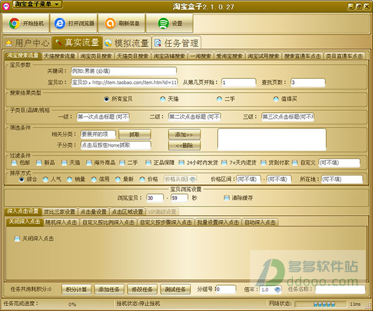Click the 所在地 input field
Viewport: 373px width, 311px height.
342,179
